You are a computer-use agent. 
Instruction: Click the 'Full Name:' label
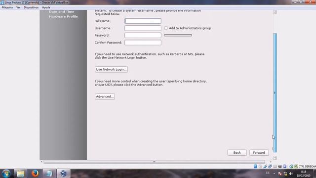tap(102, 21)
